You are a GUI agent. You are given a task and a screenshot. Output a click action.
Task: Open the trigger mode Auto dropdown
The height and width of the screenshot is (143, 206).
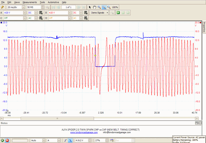44,140
